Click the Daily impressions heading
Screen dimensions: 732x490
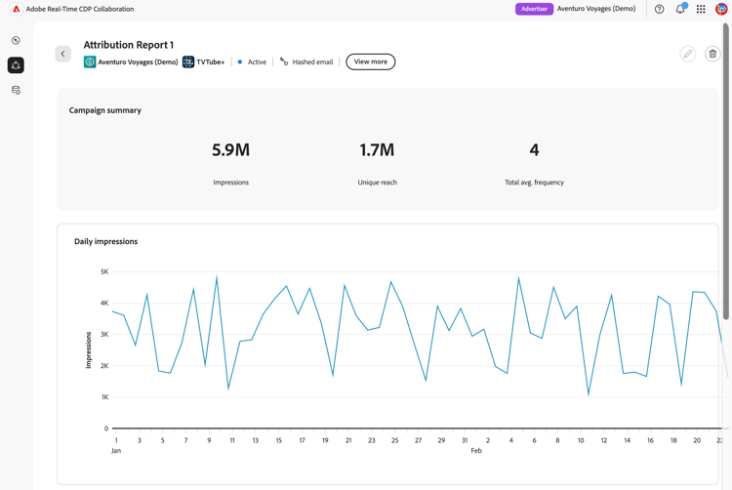[x=106, y=241]
